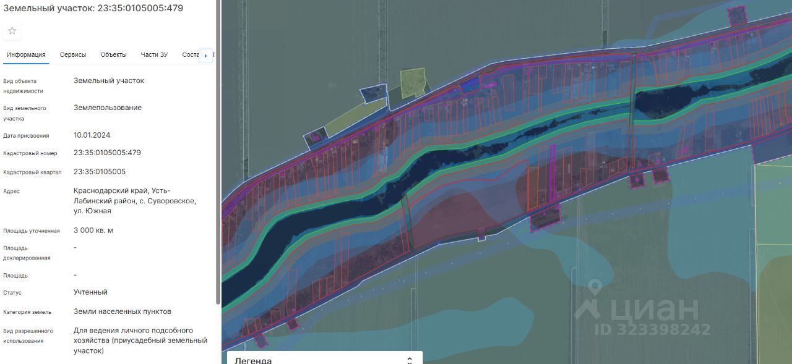Click land category Земли населенных пунктов
Viewport: 792px width, 364px height.
point(123,311)
